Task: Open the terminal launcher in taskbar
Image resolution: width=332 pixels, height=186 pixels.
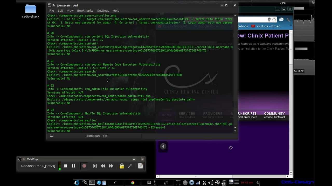Action: (92, 183)
